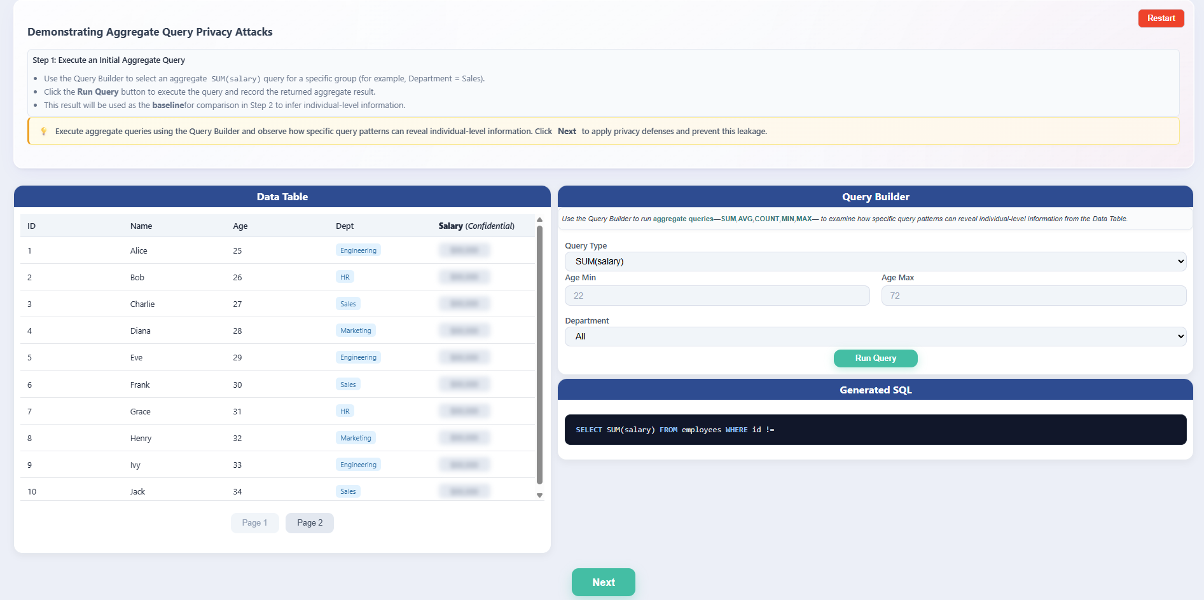Screen dimensions: 1204x600
Task: Click the Query Builder panel header
Action: [x=875, y=196]
